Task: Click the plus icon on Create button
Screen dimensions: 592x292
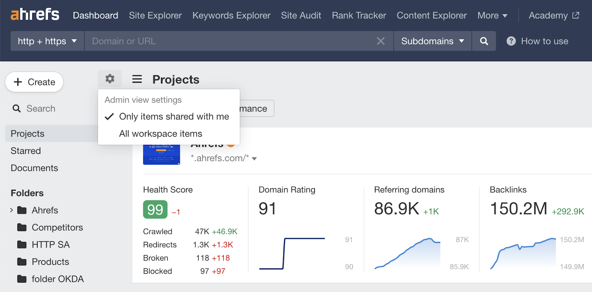Action: point(18,82)
